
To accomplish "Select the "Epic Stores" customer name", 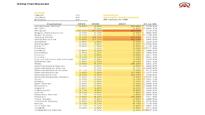I will coord(43,84).
